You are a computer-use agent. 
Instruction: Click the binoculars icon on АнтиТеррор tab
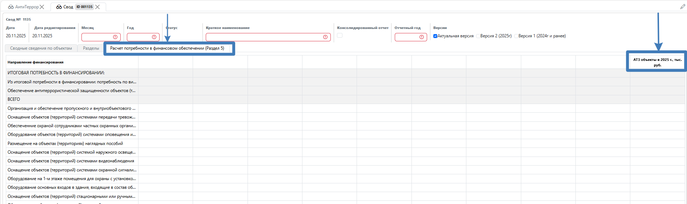click(x=11, y=7)
